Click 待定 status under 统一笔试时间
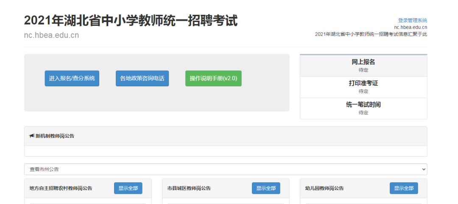 [363, 113]
